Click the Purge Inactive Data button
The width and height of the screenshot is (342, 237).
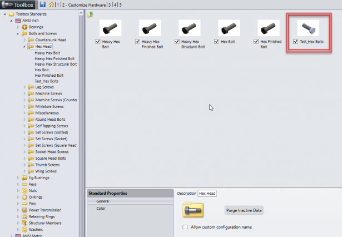tap(244, 210)
